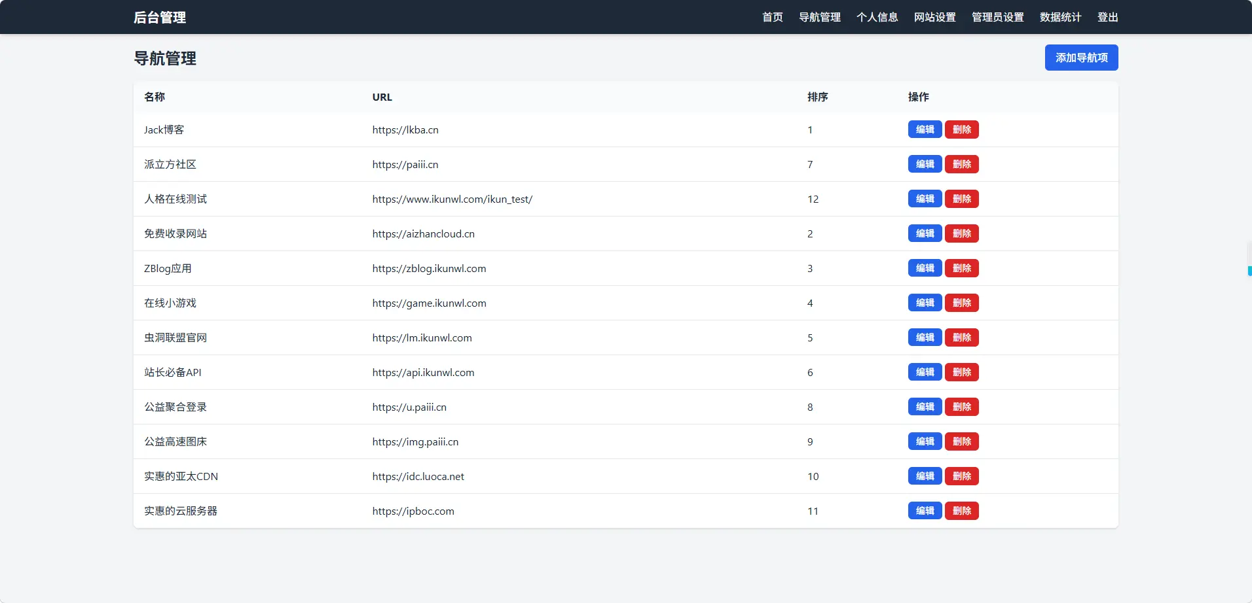Delete the 站长必备API entry

[961, 372]
